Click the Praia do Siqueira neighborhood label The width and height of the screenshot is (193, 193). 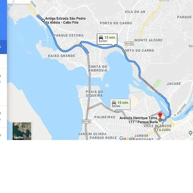(94, 93)
